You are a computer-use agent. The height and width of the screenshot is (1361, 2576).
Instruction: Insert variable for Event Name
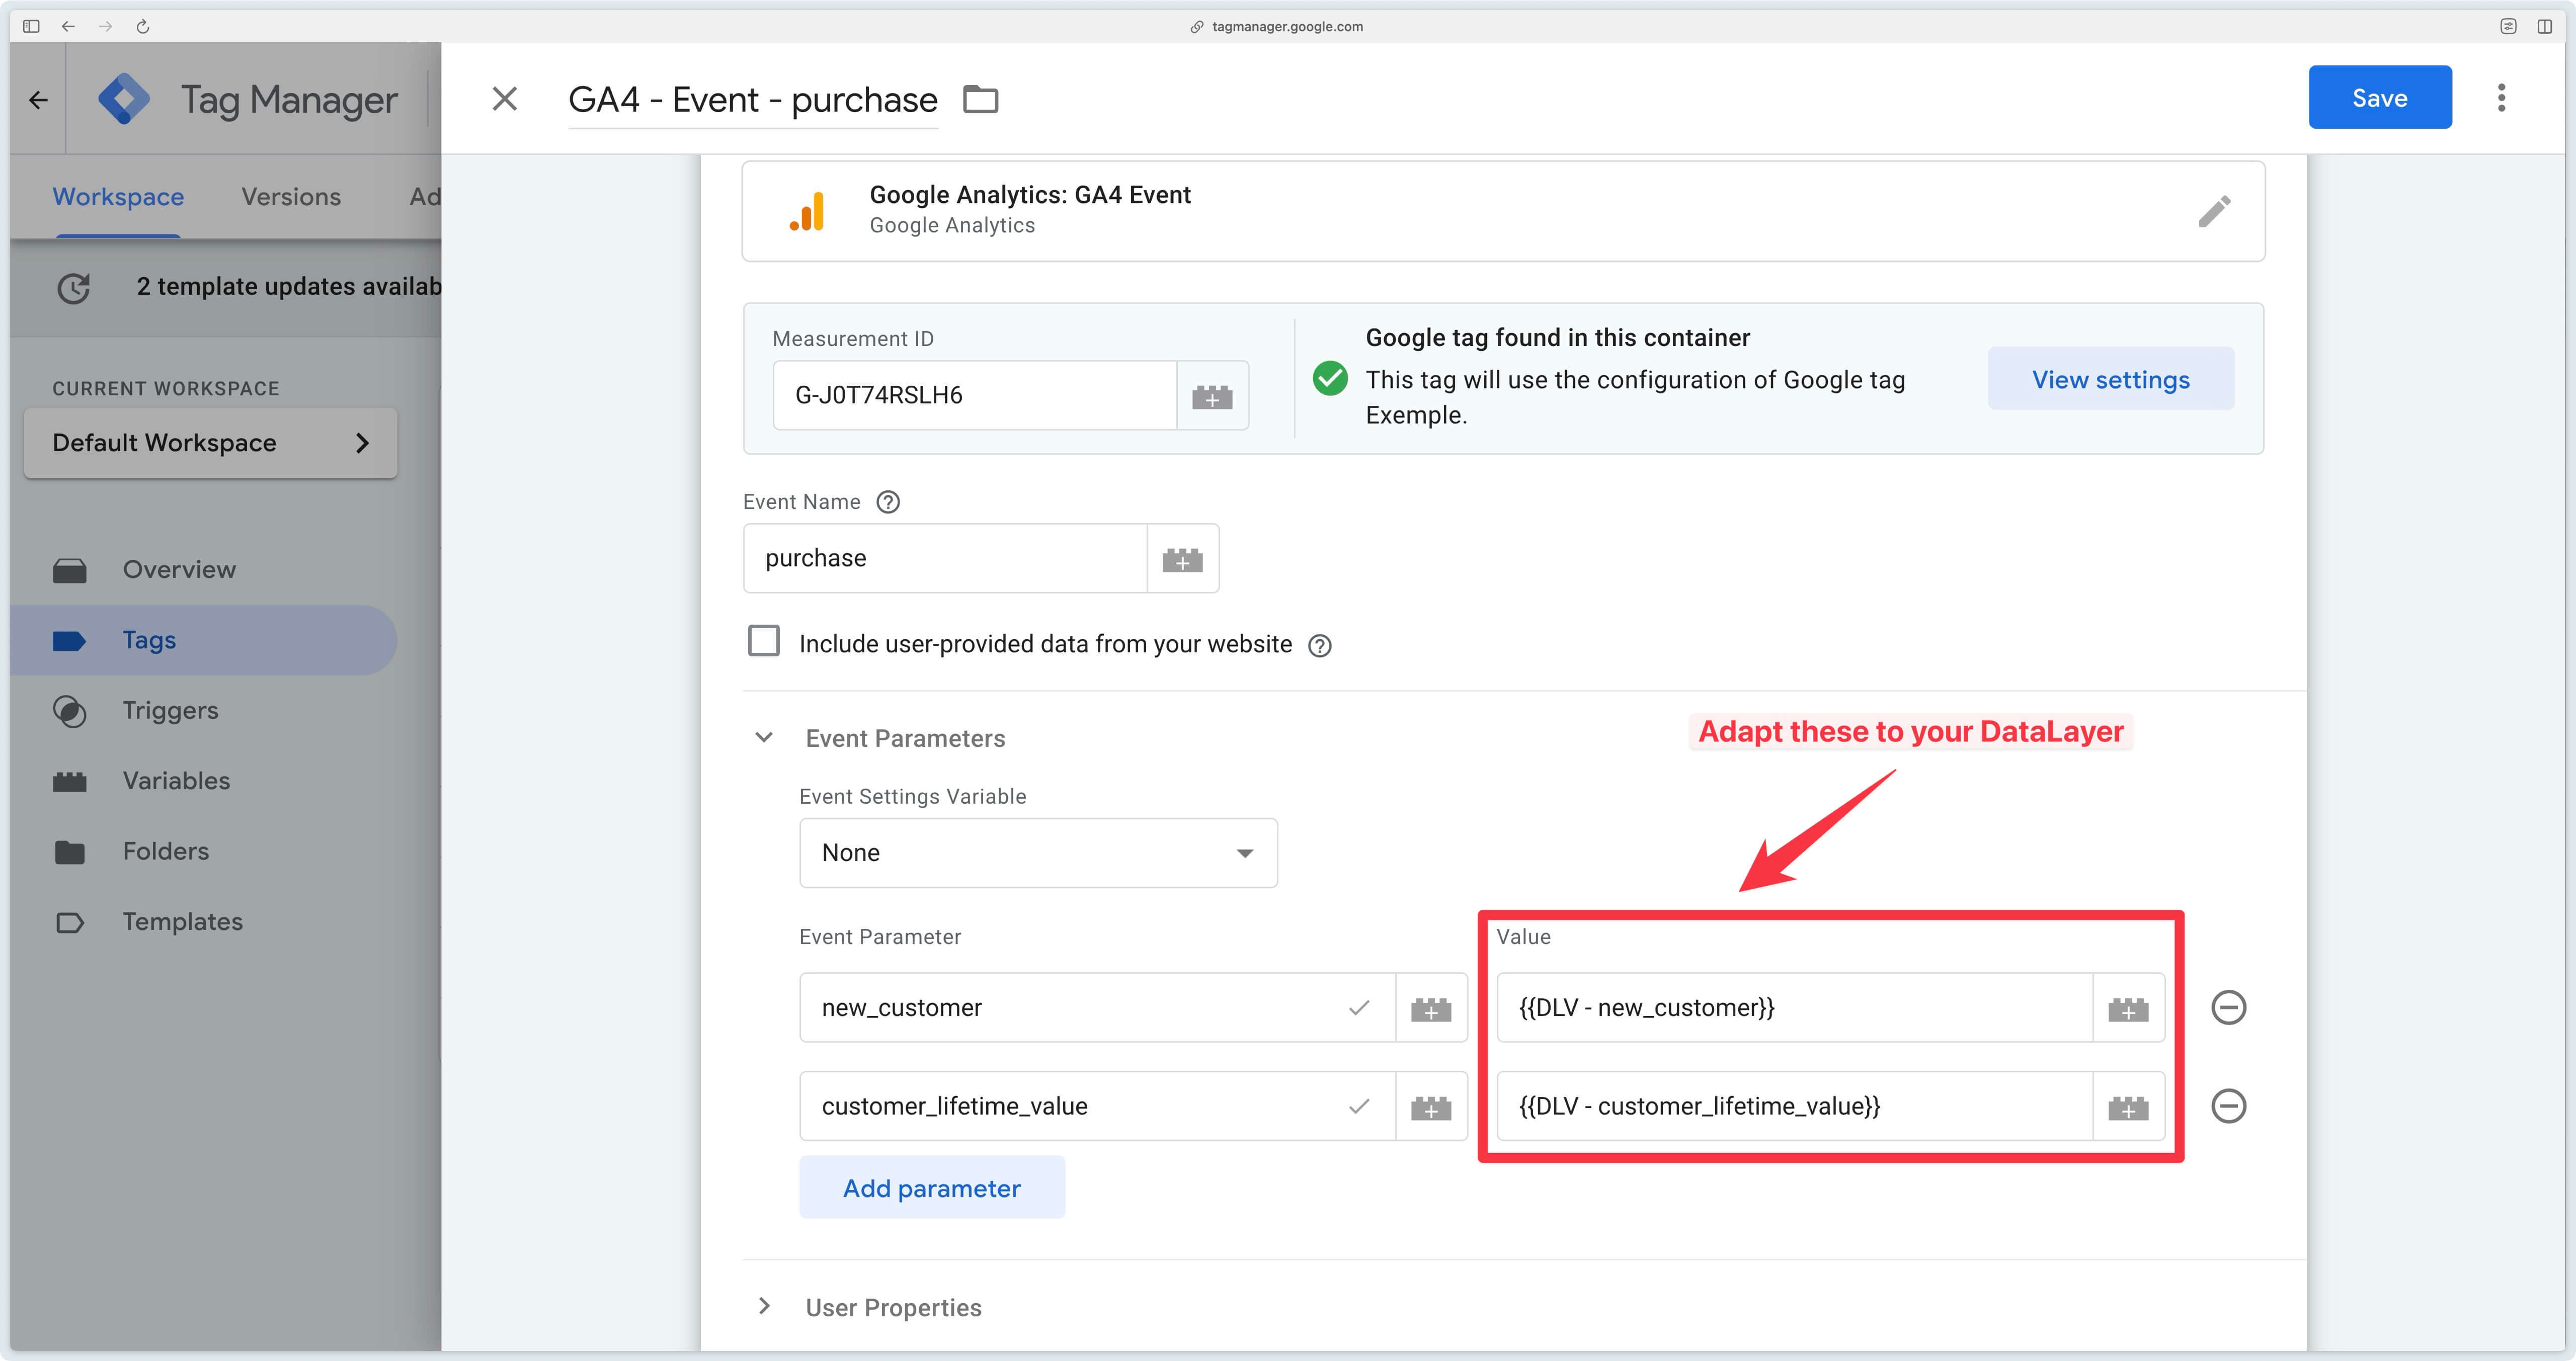[1183, 559]
